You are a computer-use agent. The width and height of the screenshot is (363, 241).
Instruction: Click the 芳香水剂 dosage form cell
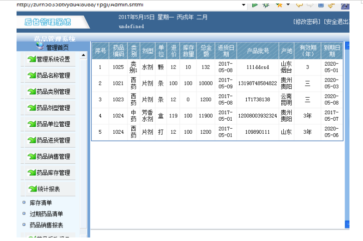coord(147,116)
